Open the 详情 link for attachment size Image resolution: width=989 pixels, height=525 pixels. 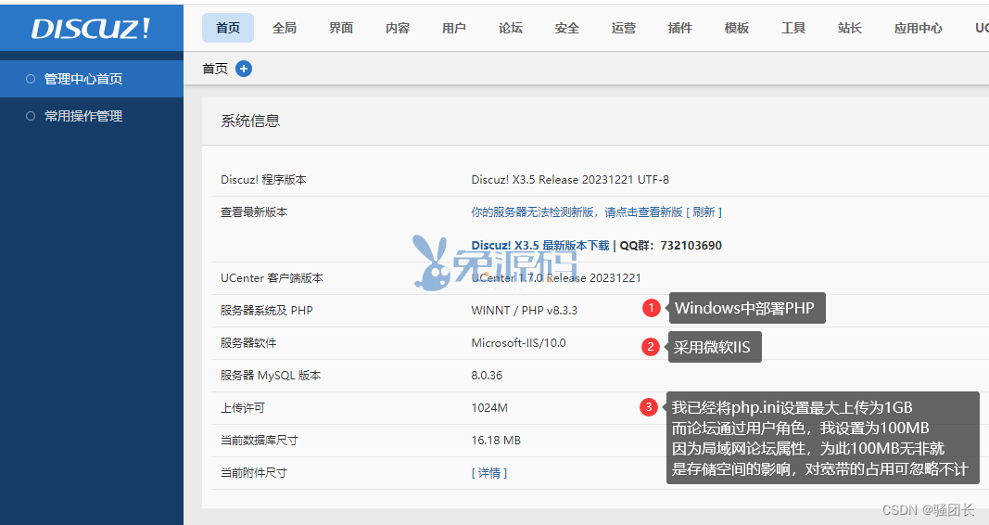point(488,473)
